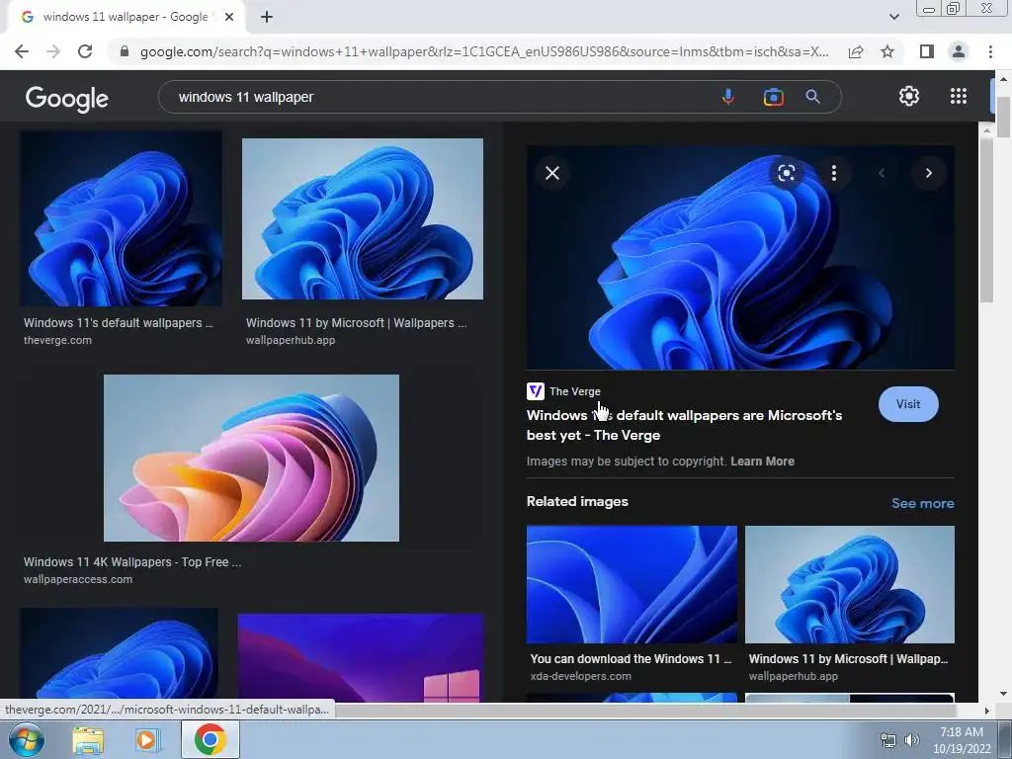
Task: Select Chrome in the taskbar
Action: [x=211, y=739]
